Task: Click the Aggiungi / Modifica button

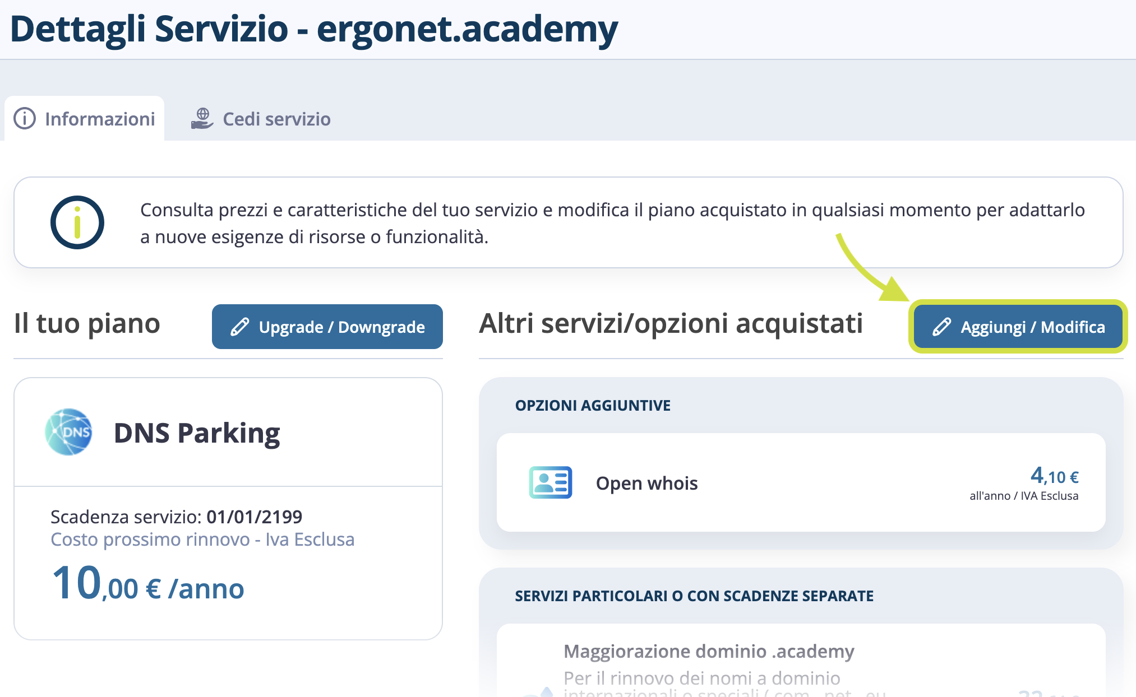Action: pos(1018,327)
